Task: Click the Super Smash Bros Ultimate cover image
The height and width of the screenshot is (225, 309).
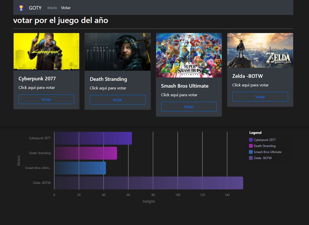Action: tap(189, 55)
